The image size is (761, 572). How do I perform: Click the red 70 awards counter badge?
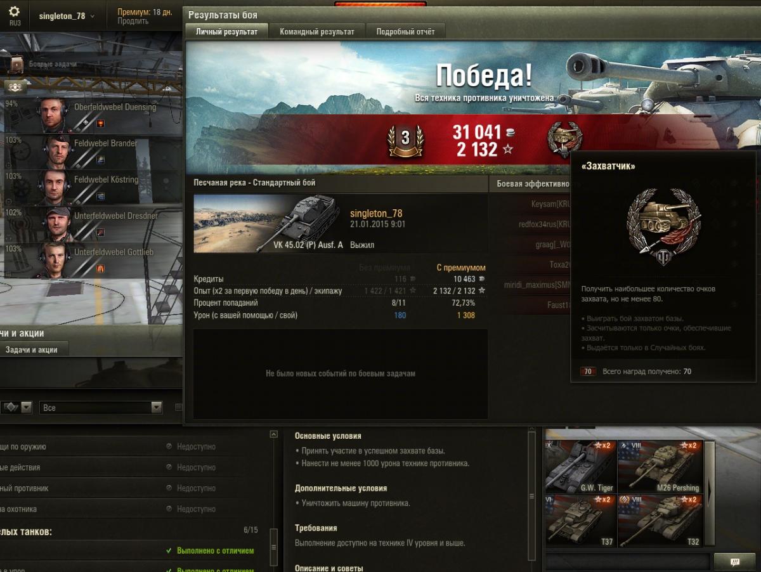[x=588, y=372]
